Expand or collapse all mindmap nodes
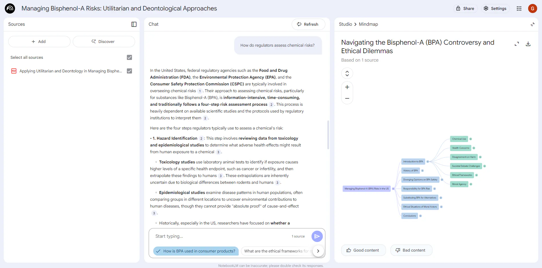The width and height of the screenshot is (542, 268). click(347, 74)
